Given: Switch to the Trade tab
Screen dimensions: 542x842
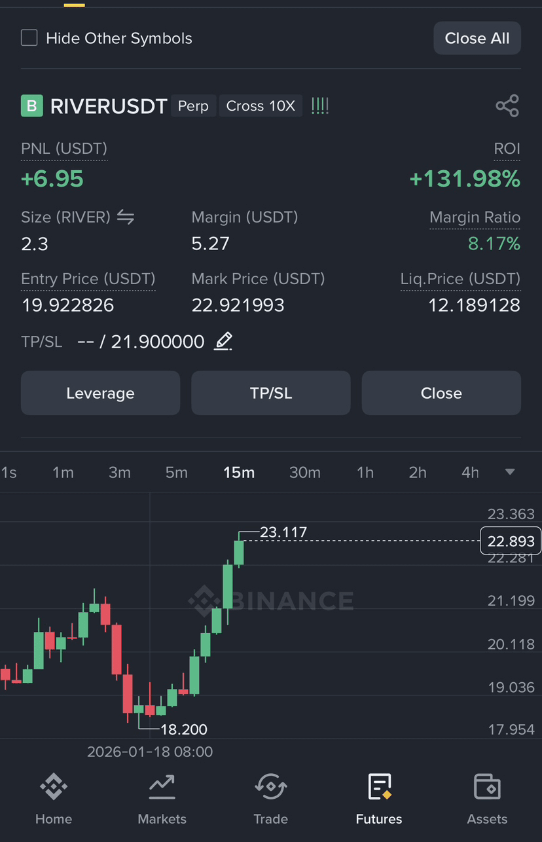Looking at the screenshot, I should click(x=270, y=799).
